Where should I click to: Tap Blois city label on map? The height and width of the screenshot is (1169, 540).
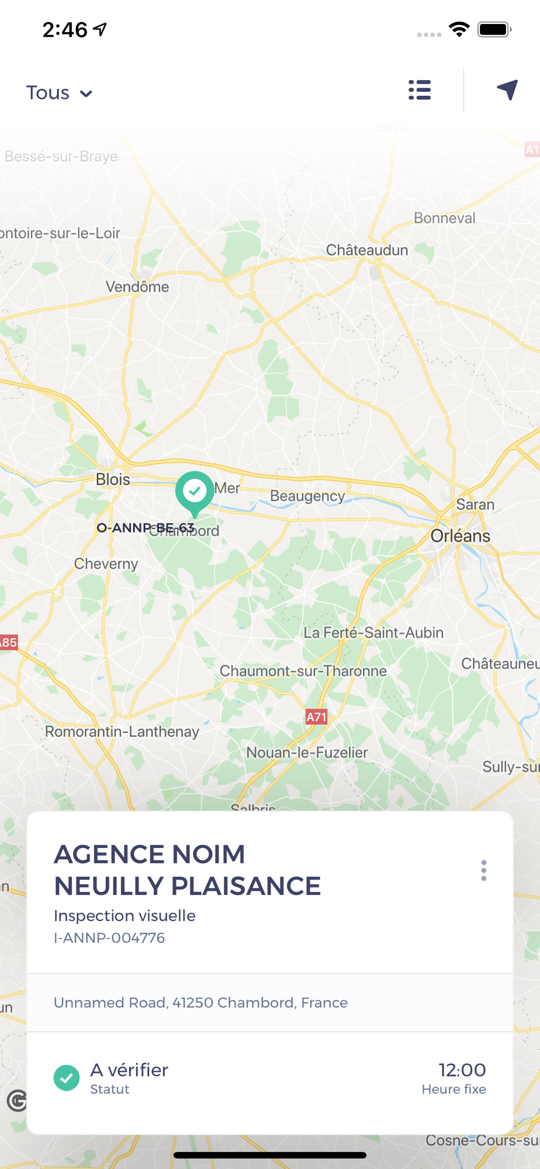[113, 479]
